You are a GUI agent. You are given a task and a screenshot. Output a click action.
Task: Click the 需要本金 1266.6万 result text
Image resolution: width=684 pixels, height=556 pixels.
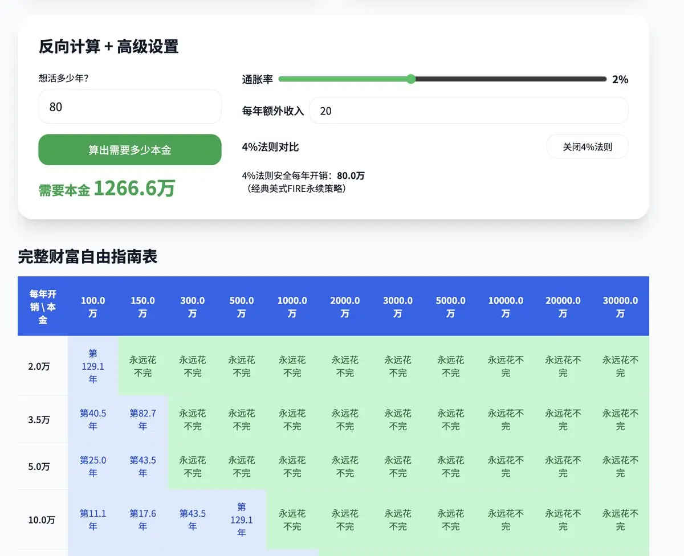[x=107, y=187]
